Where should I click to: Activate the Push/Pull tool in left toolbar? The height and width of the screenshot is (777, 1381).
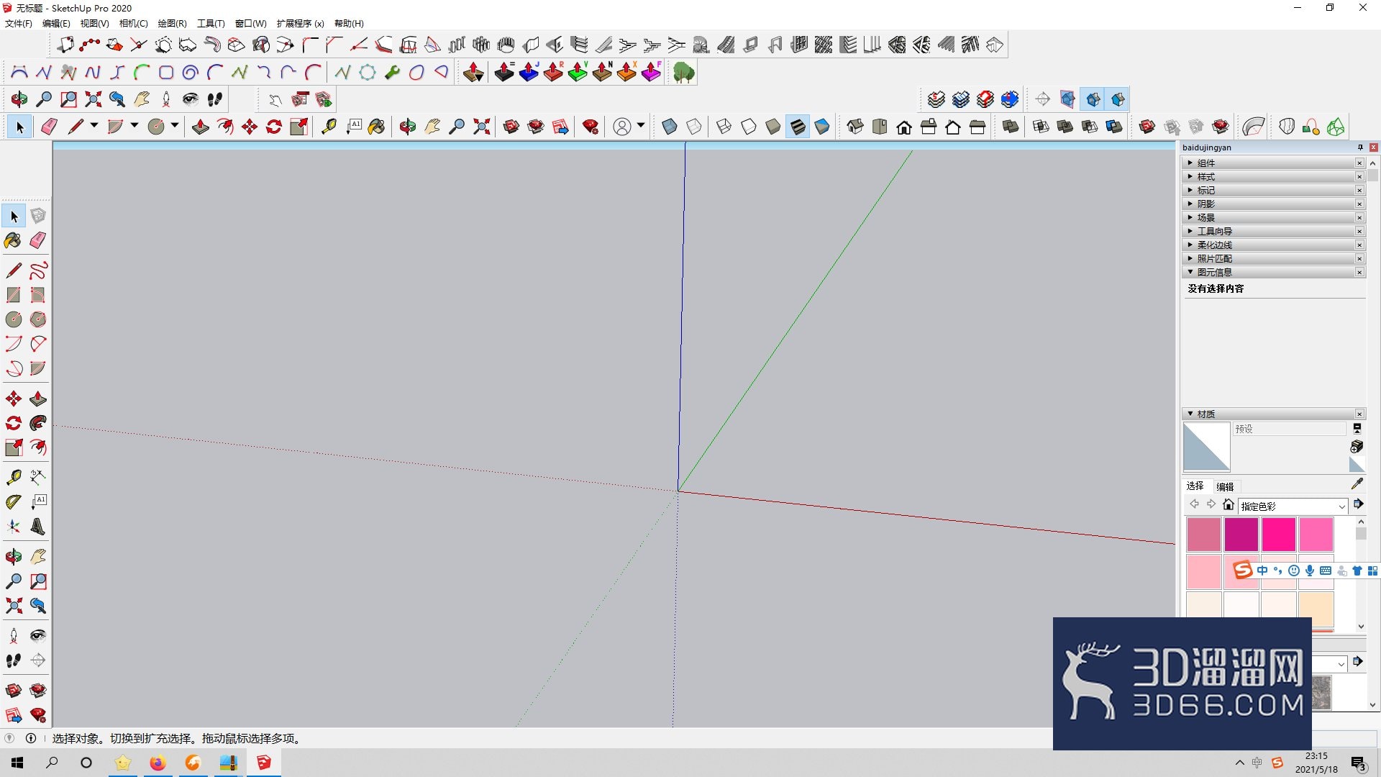(x=38, y=399)
